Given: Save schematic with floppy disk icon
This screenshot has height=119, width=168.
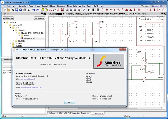Looking at the screenshot, I should click(16, 10).
